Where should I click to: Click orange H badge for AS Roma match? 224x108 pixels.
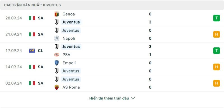point(216,83)
